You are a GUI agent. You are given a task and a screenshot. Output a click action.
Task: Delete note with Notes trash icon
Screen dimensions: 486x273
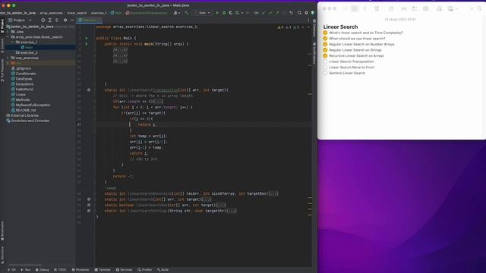[377, 8]
